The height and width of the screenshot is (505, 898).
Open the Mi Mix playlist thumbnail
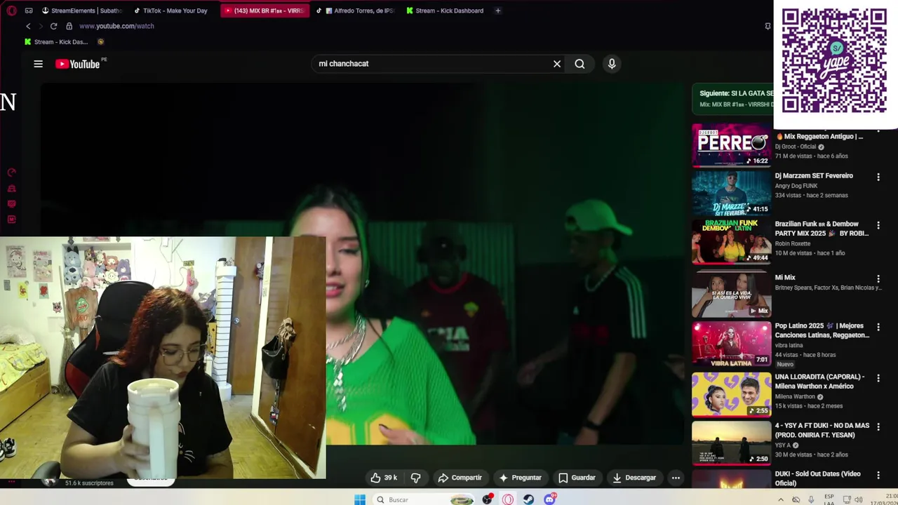click(731, 295)
